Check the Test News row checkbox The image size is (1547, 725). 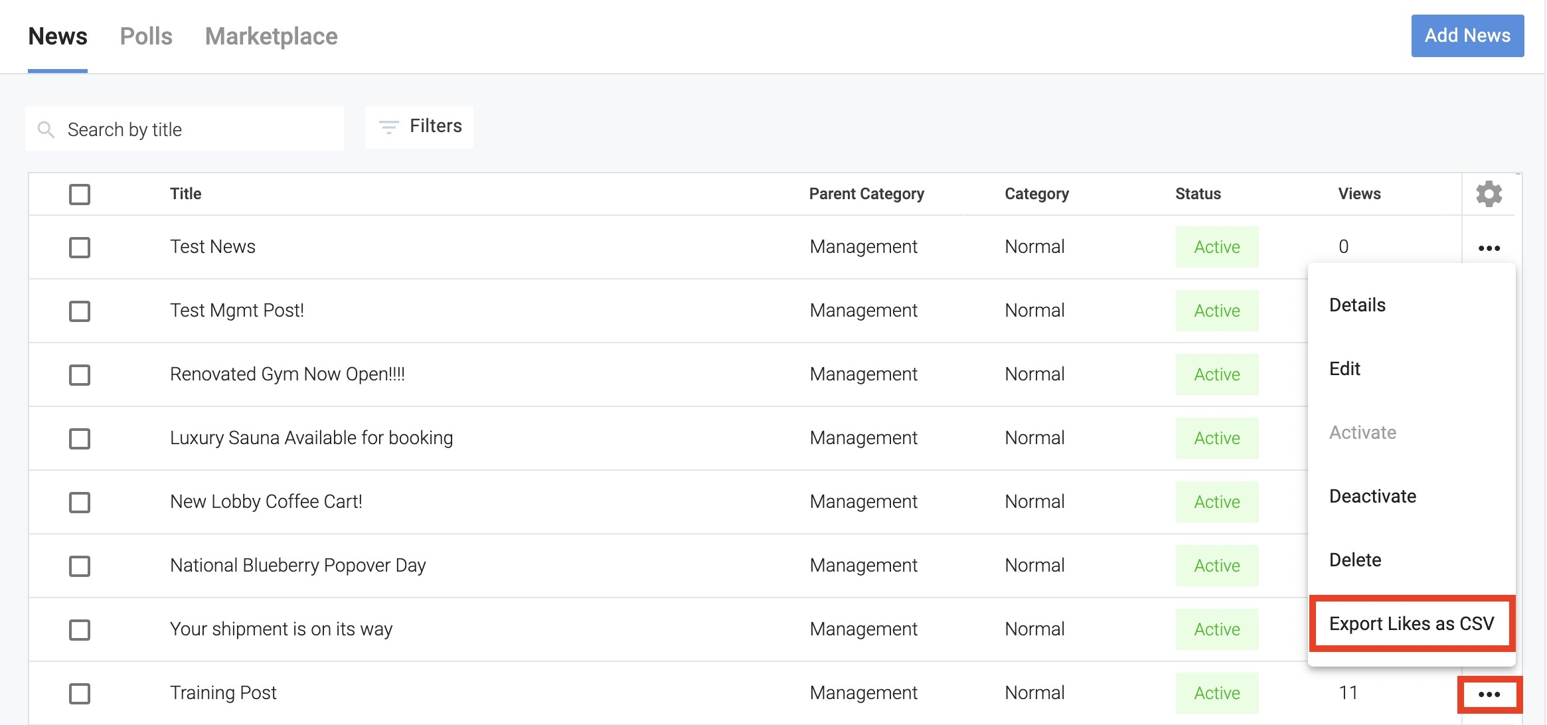click(x=80, y=248)
